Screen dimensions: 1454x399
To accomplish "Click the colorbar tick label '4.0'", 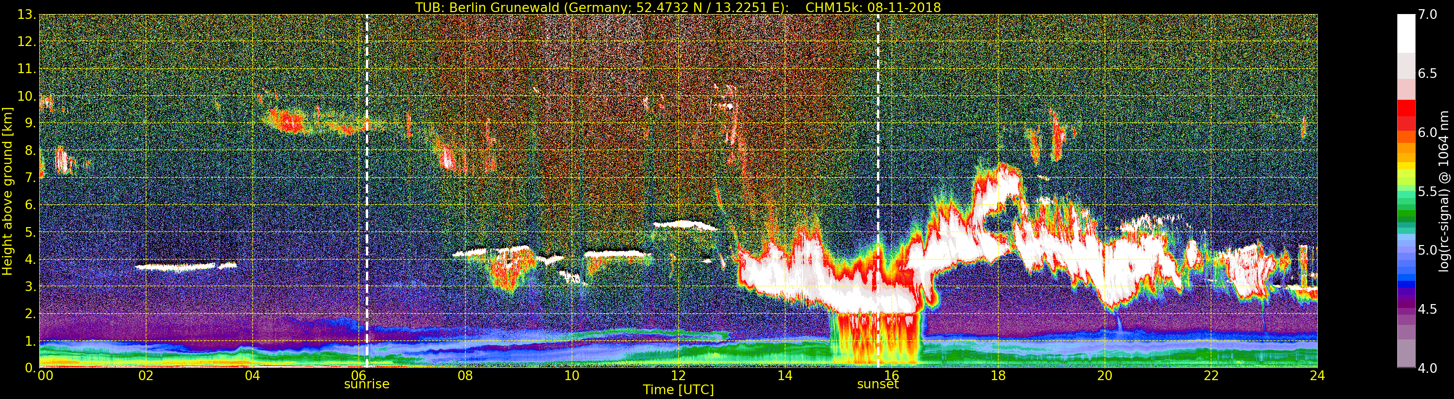I will pyautogui.click(x=1427, y=368).
